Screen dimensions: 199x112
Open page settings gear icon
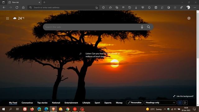coord(189,18)
